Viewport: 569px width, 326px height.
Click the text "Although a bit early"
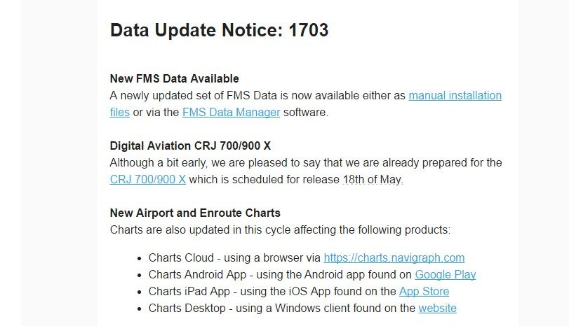(x=153, y=162)
